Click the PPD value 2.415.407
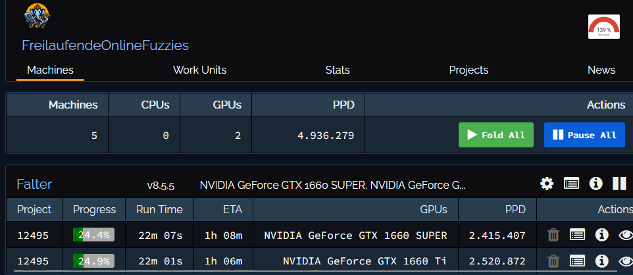The width and height of the screenshot is (633, 275). pos(497,235)
